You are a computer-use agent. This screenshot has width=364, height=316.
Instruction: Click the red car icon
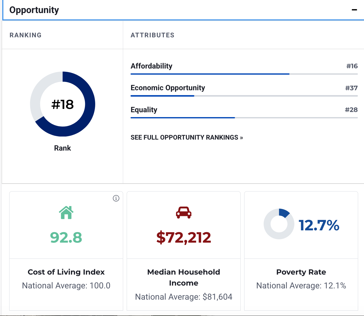[184, 212]
